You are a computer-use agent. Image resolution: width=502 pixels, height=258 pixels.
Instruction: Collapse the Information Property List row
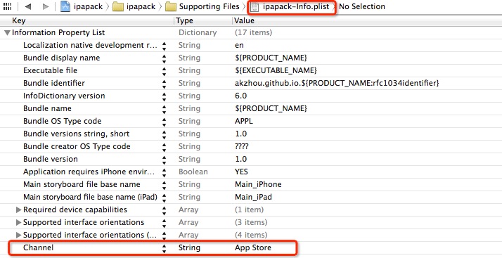7,32
